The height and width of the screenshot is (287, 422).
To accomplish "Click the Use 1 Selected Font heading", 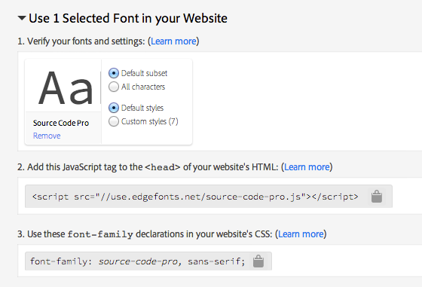I will coord(128,18).
